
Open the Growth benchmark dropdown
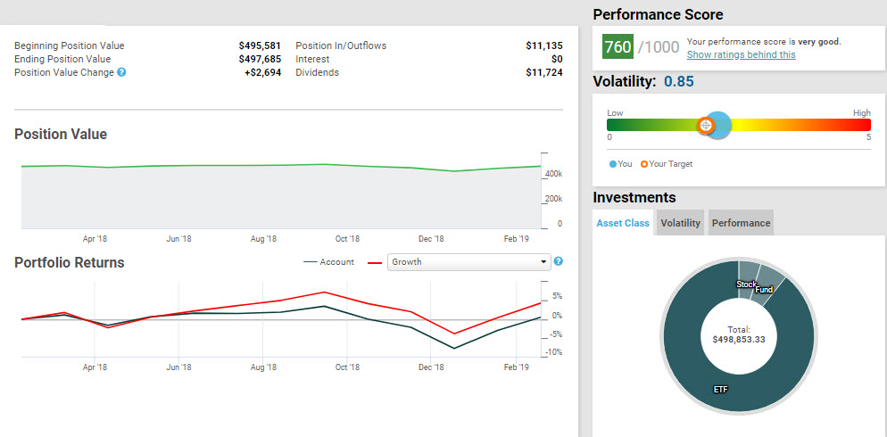(x=468, y=262)
